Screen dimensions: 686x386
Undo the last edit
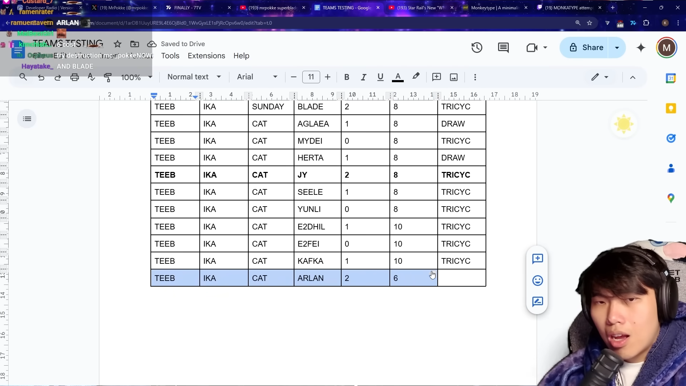[41, 77]
